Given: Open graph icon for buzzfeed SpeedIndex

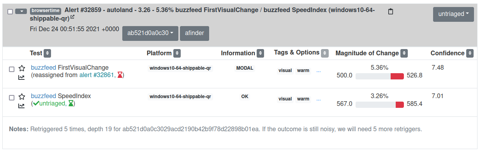Looking at the screenshot, I should (x=21, y=106).
